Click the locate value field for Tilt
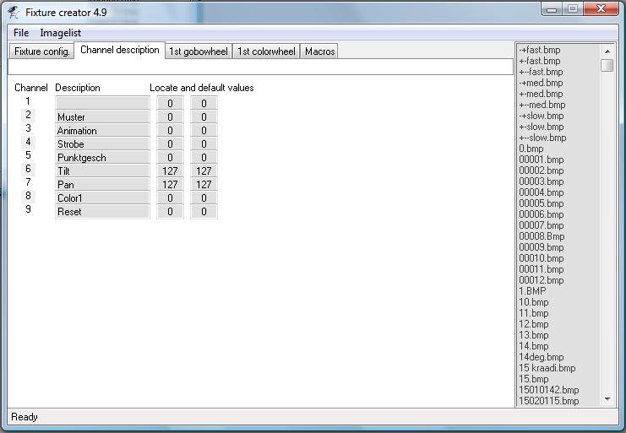Viewport: 626px width, 433px height. [170, 171]
